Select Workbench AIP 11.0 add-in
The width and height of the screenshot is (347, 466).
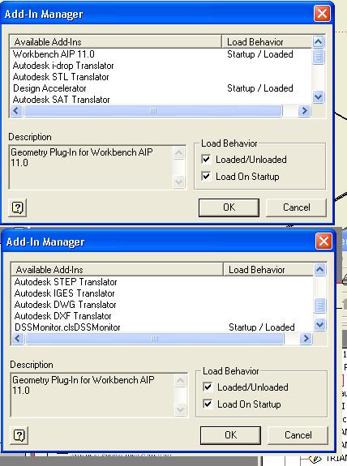[x=161, y=54]
